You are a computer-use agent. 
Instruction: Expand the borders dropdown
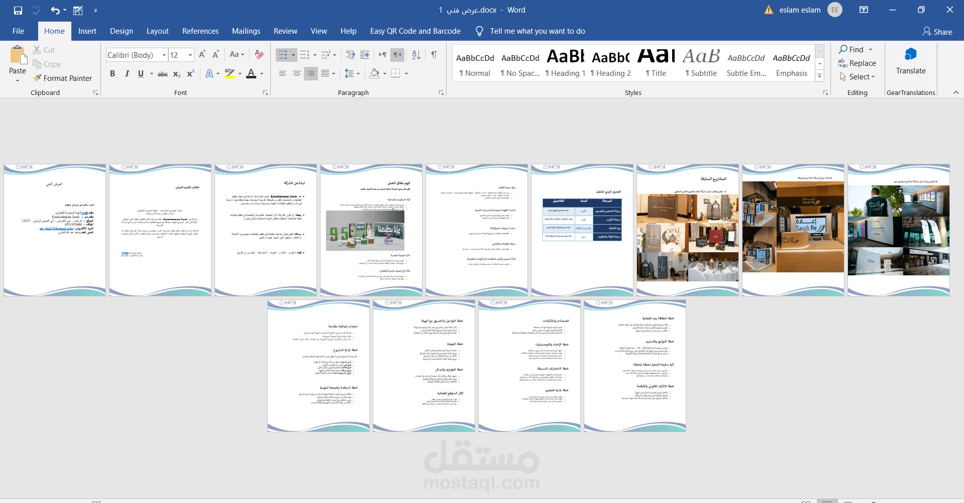[x=406, y=74]
